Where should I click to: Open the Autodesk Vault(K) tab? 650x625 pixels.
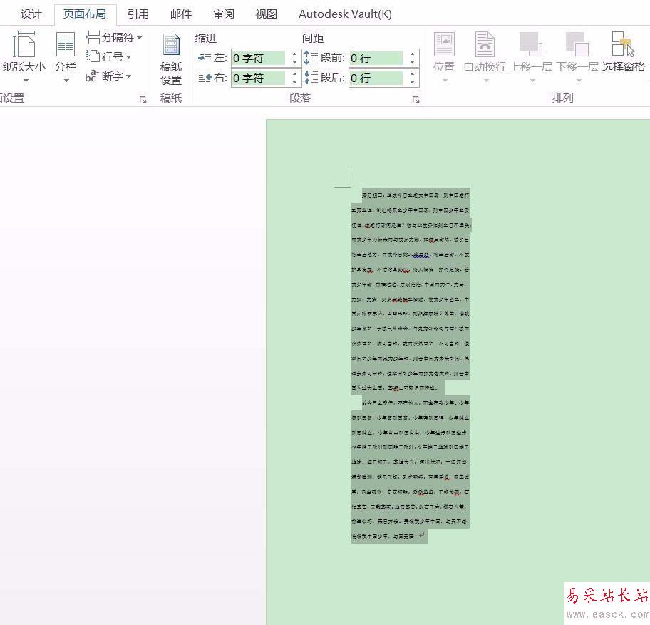345,14
